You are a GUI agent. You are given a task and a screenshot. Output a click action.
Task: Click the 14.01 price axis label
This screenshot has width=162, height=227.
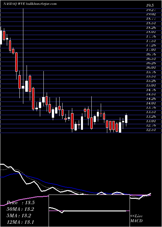coord(151,103)
